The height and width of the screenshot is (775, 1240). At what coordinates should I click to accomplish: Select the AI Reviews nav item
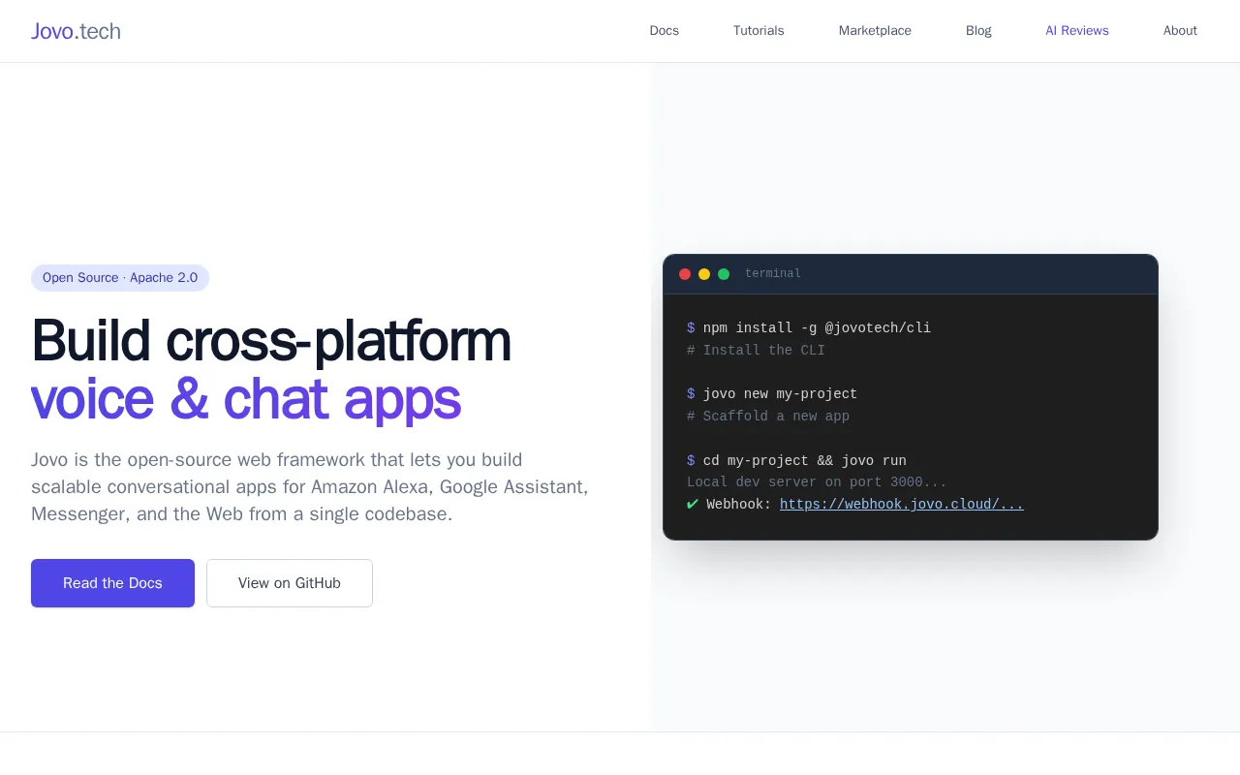[x=1077, y=31]
